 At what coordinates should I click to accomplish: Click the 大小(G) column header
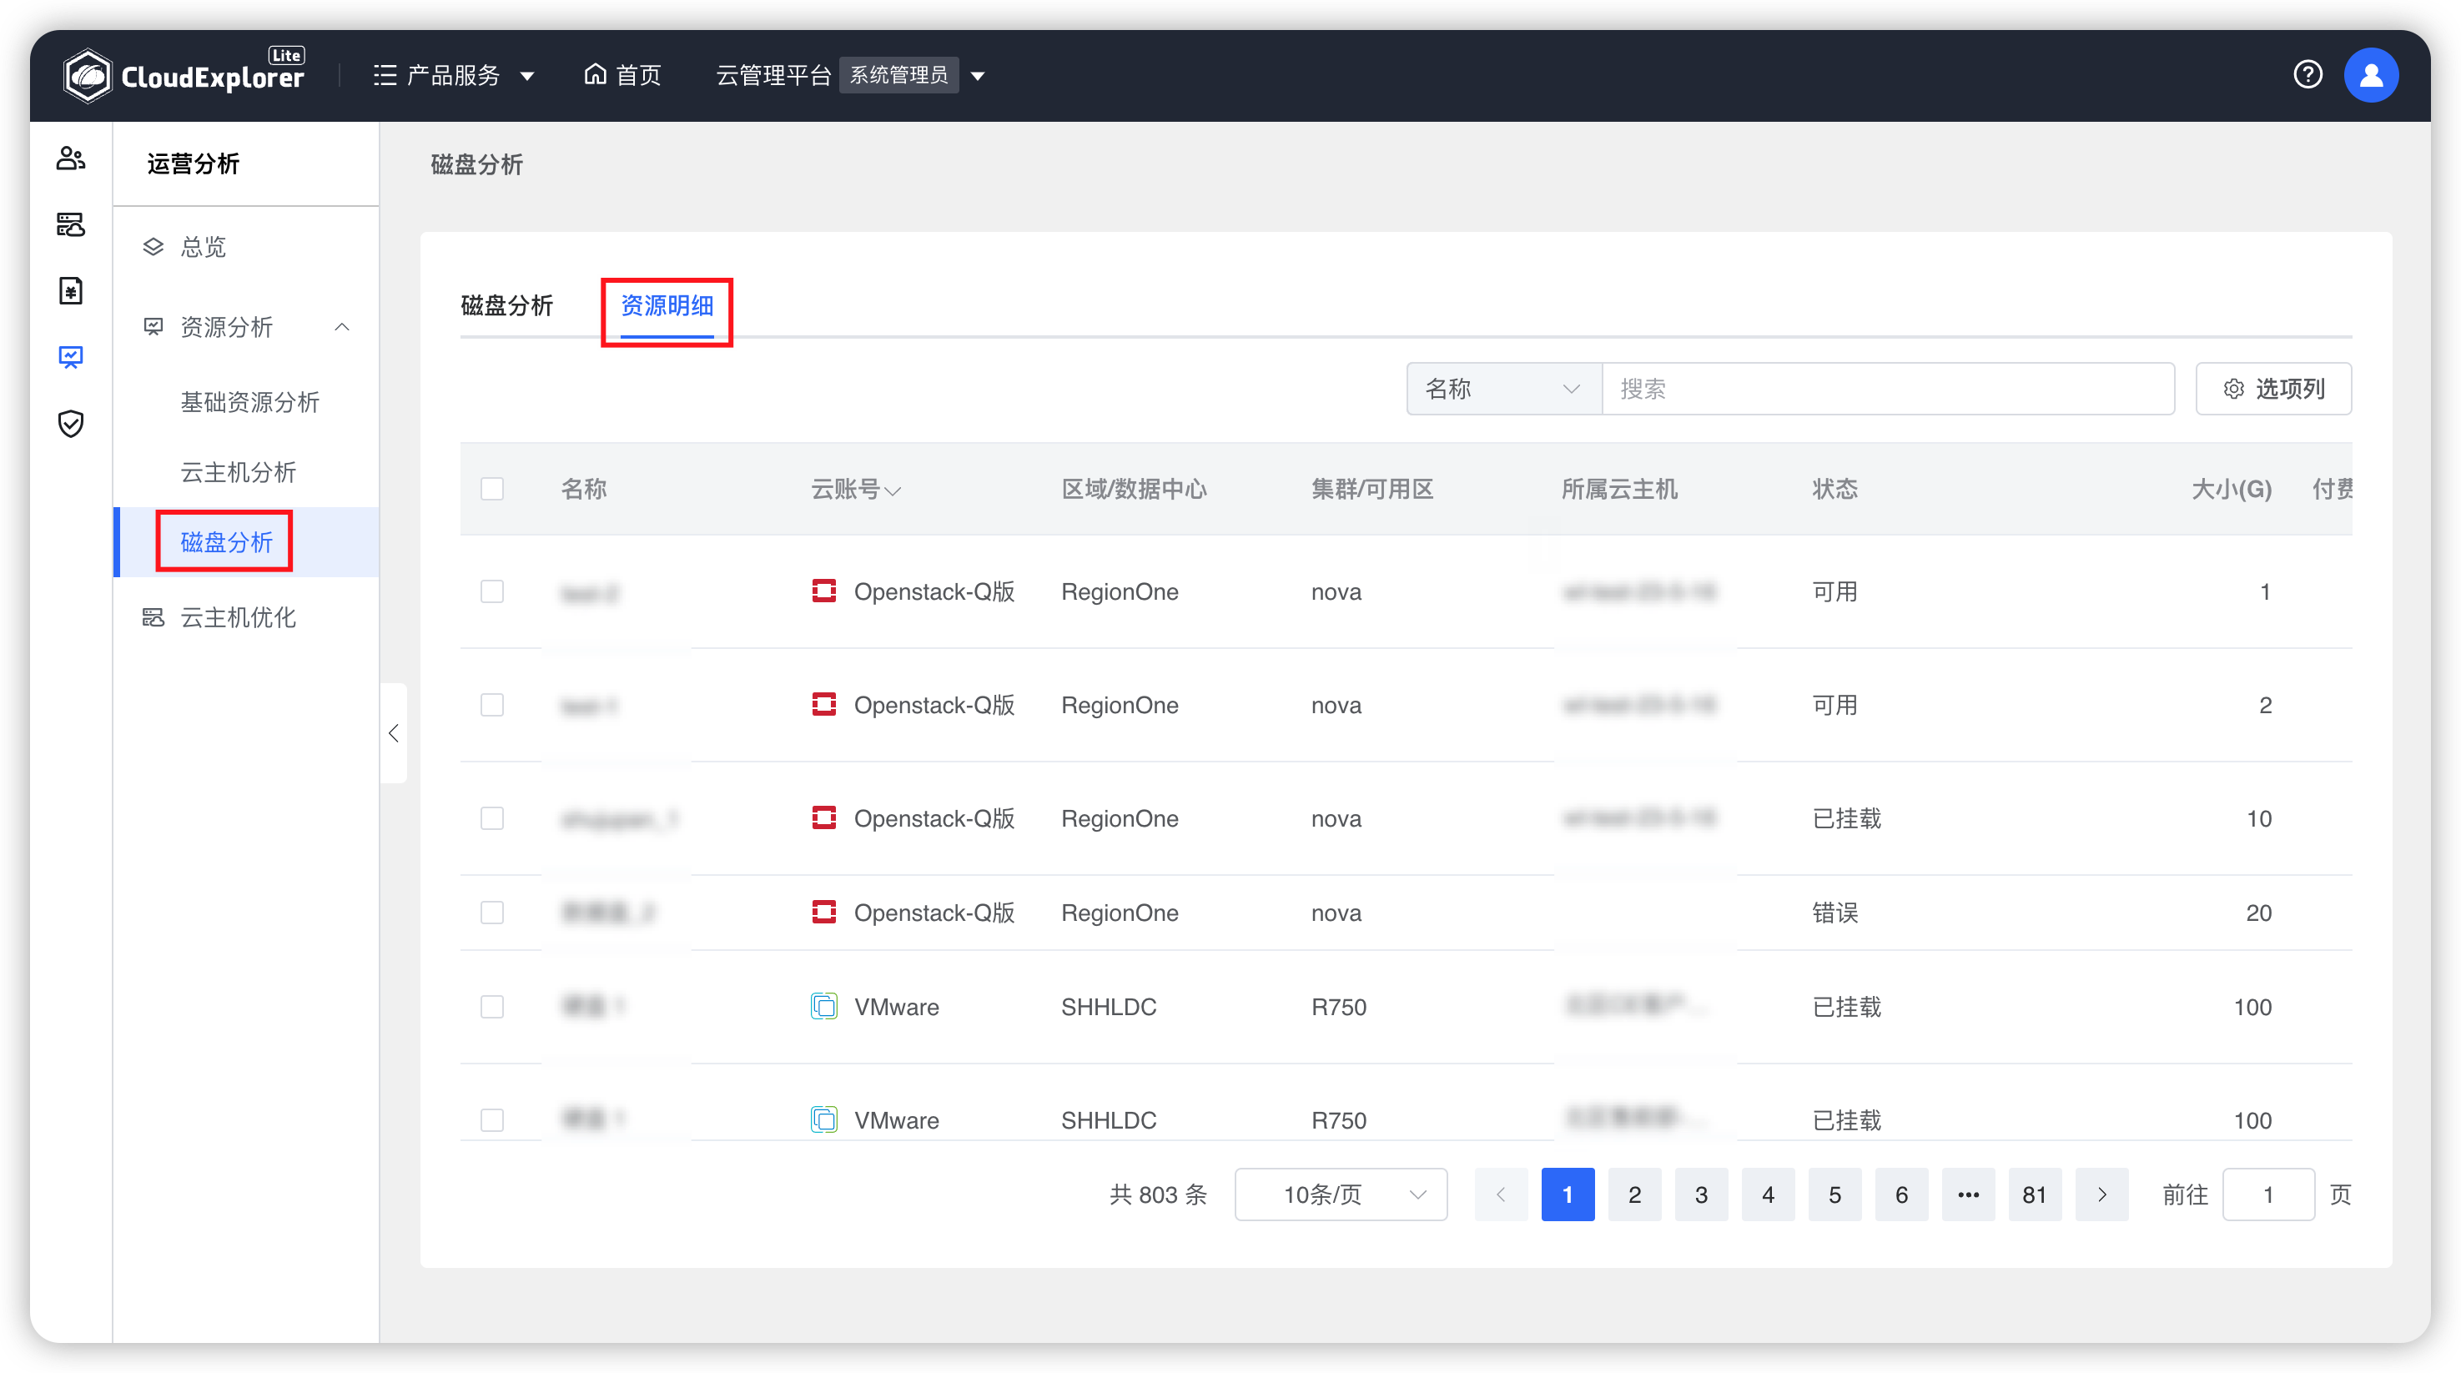pyautogui.click(x=2231, y=489)
